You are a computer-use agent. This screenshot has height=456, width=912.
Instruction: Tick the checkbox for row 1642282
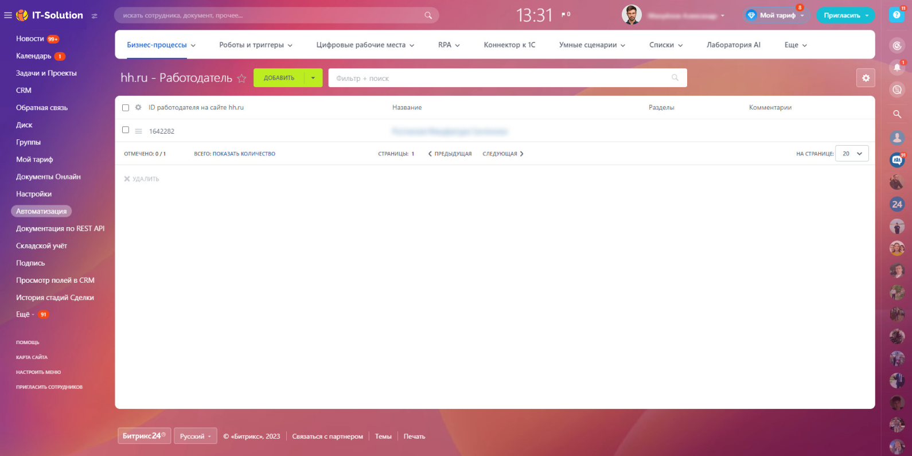[126, 130]
